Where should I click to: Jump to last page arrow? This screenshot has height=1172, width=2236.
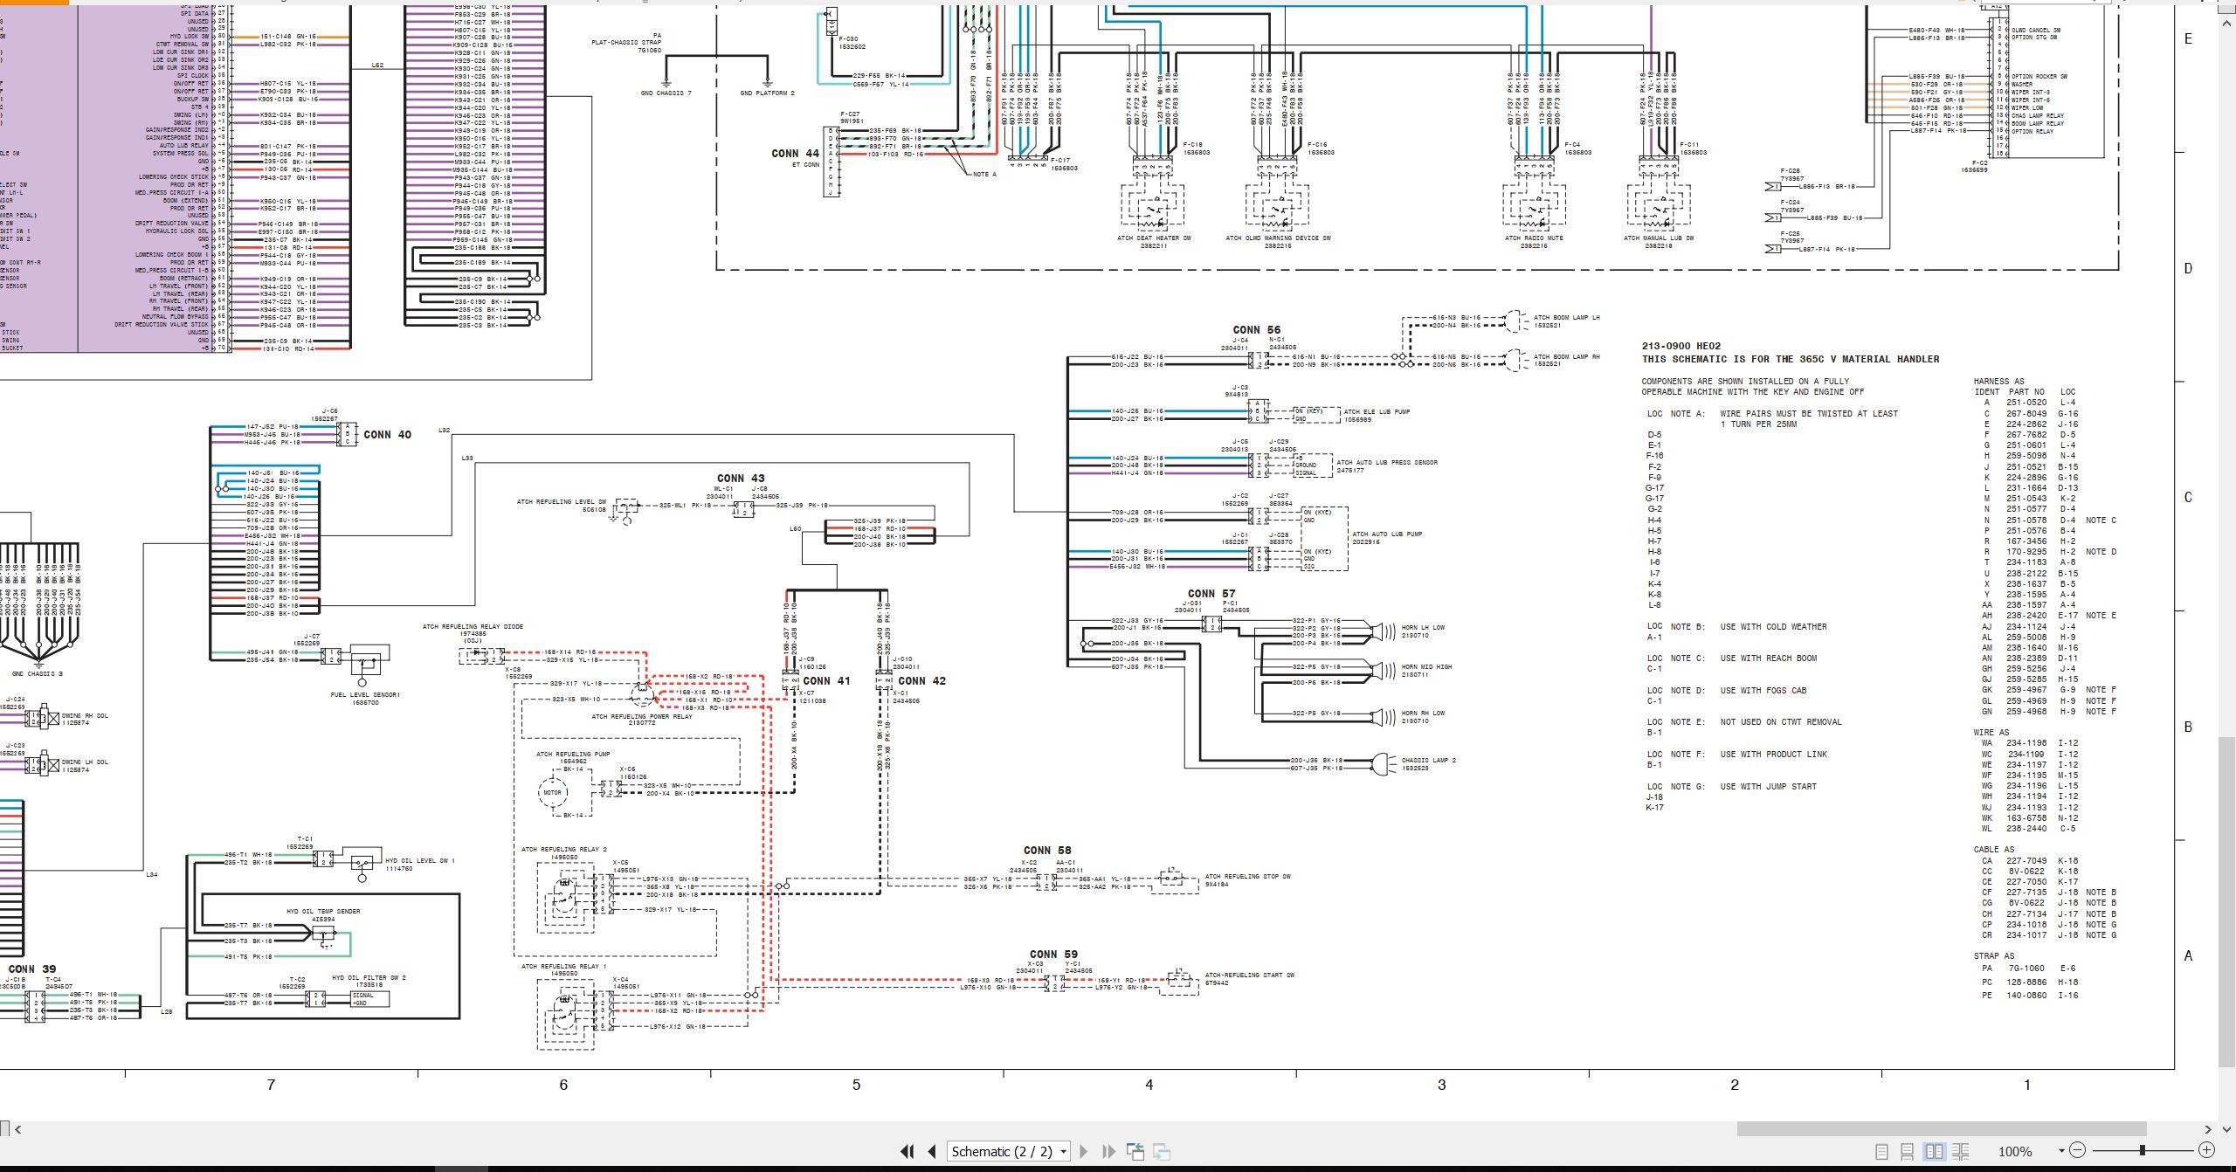[x=1109, y=1151]
